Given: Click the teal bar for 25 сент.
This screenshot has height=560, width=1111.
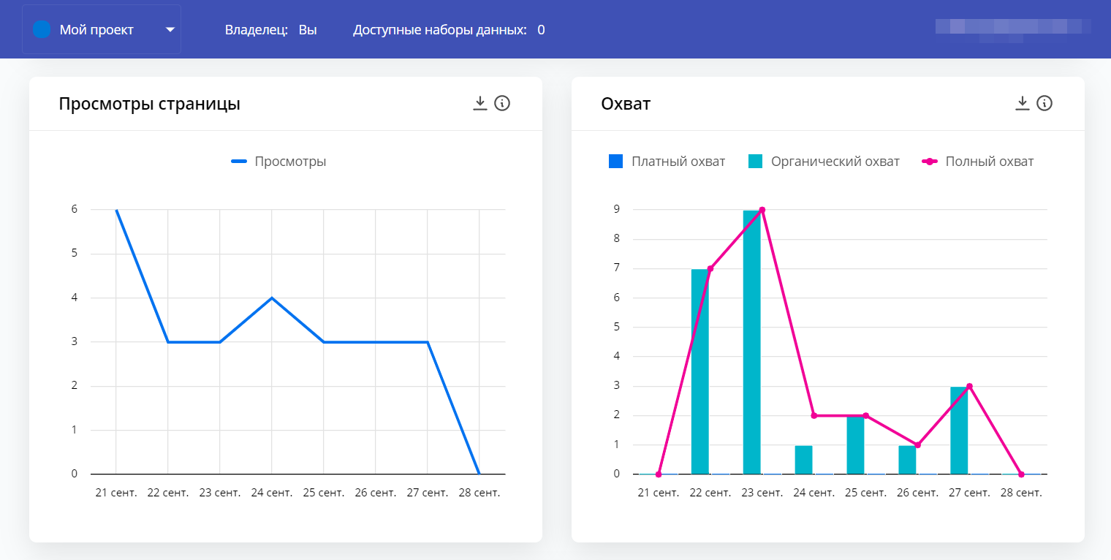Looking at the screenshot, I should pos(855,444).
